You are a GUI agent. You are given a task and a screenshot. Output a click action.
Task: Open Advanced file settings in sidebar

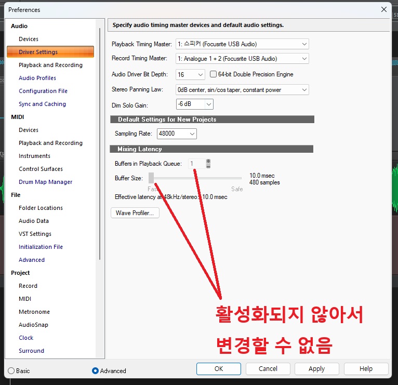pyautogui.click(x=32, y=260)
